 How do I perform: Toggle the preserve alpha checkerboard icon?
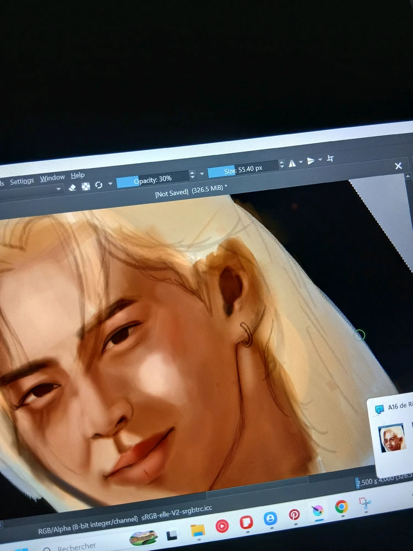[x=86, y=186]
